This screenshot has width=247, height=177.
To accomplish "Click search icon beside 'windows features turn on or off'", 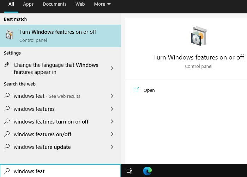I will tap(7, 121).
